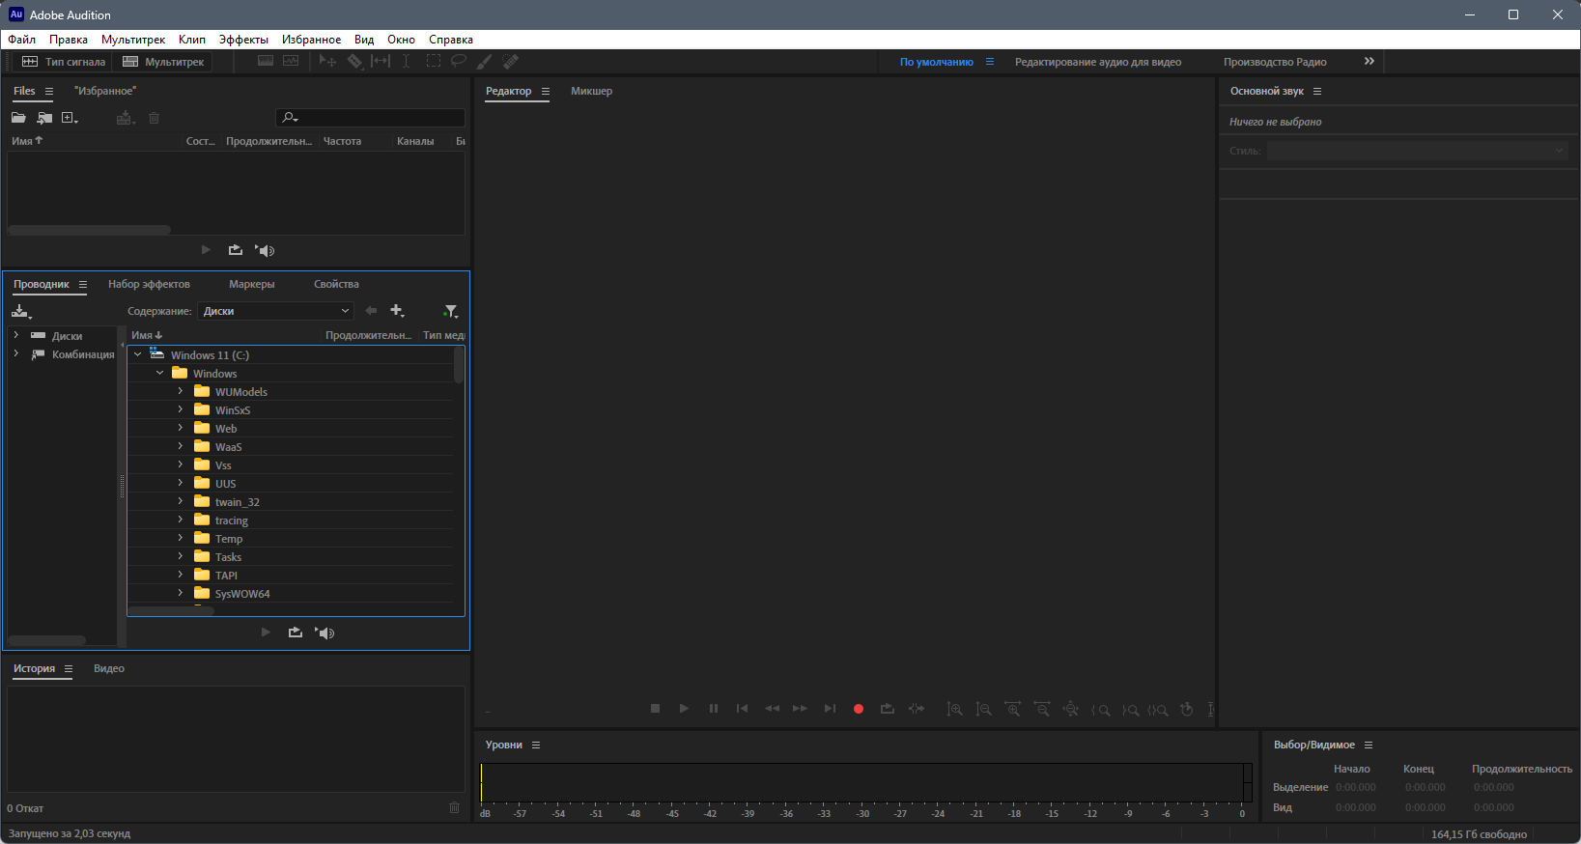Screen dimensions: 1581x844
Task: Open the Мультитрек menu
Action: (133, 40)
